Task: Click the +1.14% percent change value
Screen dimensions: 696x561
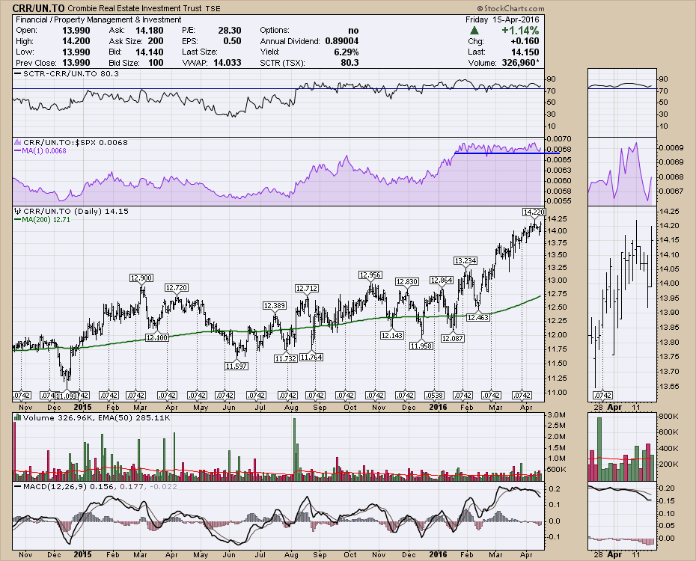Action: (x=520, y=31)
